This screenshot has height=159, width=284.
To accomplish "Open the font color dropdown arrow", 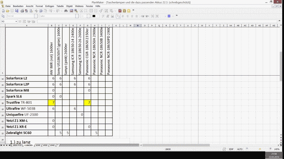I will (x=98, y=16).
